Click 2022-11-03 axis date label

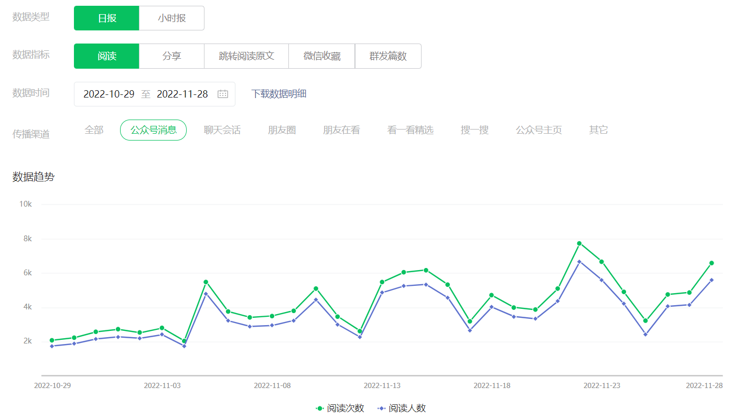coord(162,385)
